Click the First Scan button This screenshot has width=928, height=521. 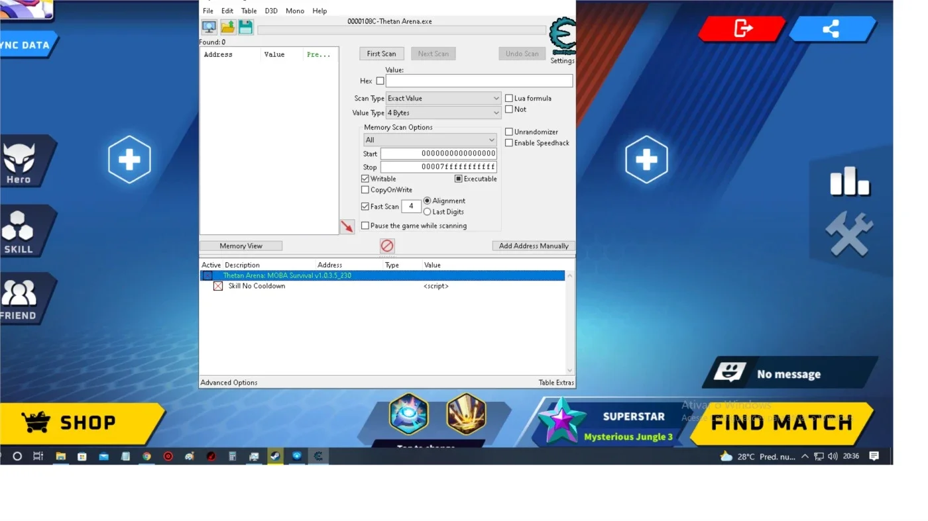(381, 54)
